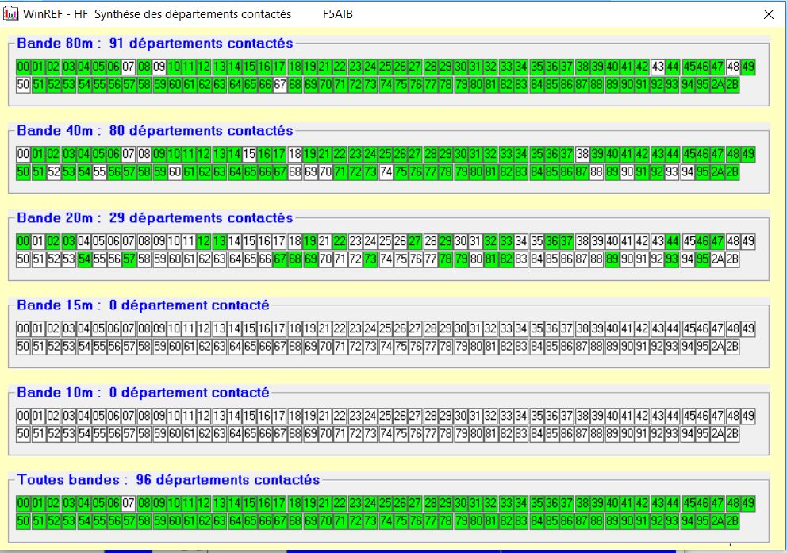
Task: Select department 50 in Bande 10m
Action: (23, 434)
